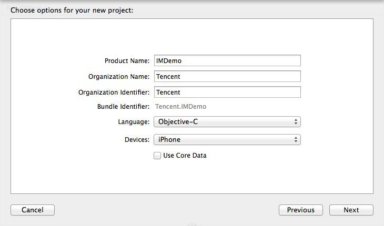Click the Product Name text field
Viewport: 384px width, 226px height.
(227, 60)
